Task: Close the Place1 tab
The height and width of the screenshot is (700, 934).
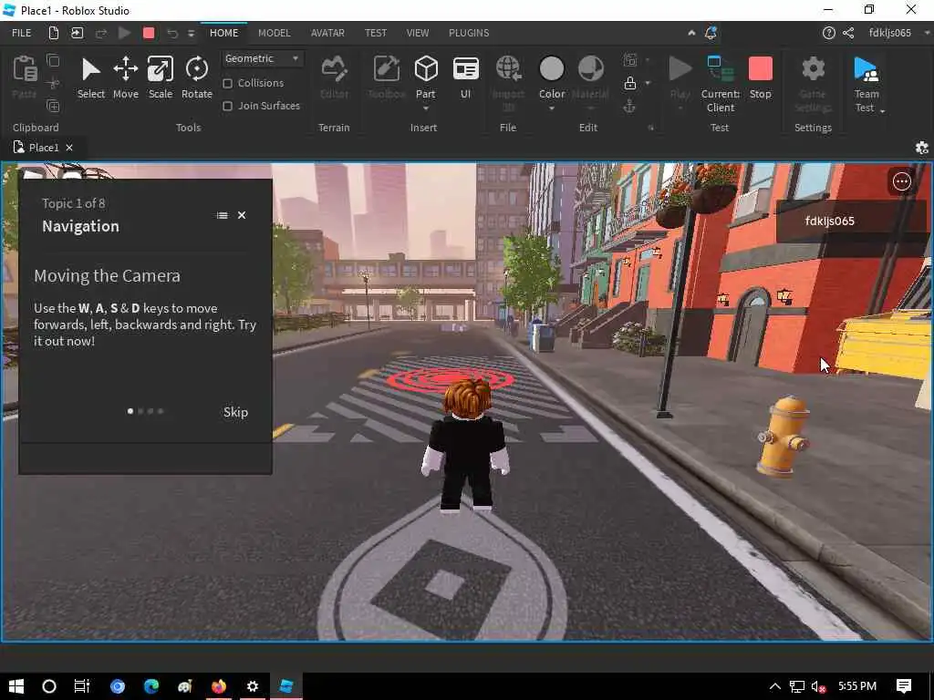Action: (x=69, y=148)
